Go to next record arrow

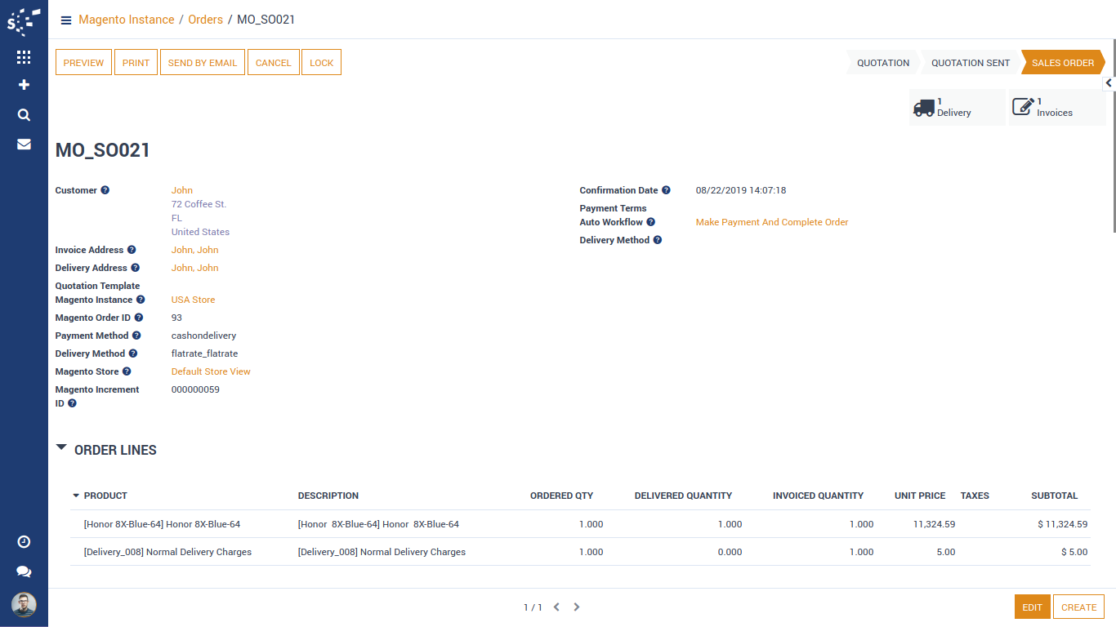coord(577,607)
